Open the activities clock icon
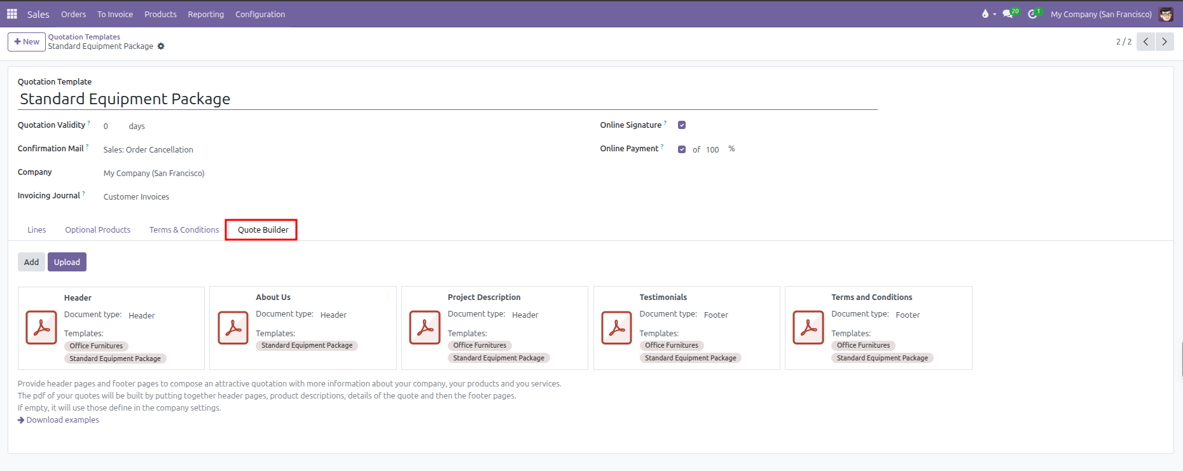Viewport: 1183px width, 471px height. coord(1032,14)
